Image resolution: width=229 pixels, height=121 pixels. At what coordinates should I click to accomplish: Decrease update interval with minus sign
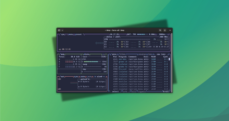pyautogui.click(x=157, y=34)
